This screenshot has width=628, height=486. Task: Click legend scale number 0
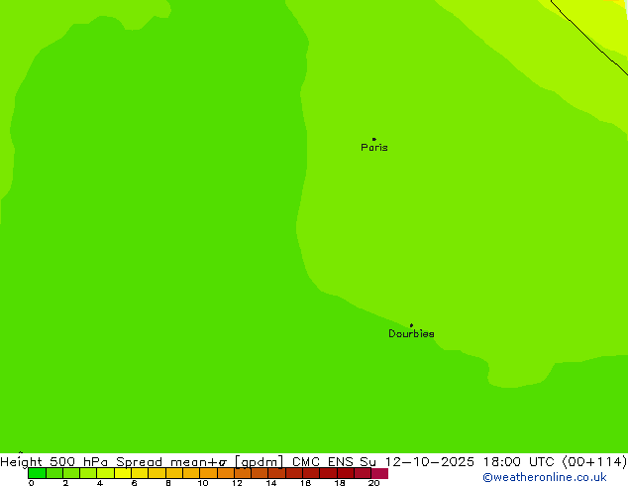[x=31, y=483]
